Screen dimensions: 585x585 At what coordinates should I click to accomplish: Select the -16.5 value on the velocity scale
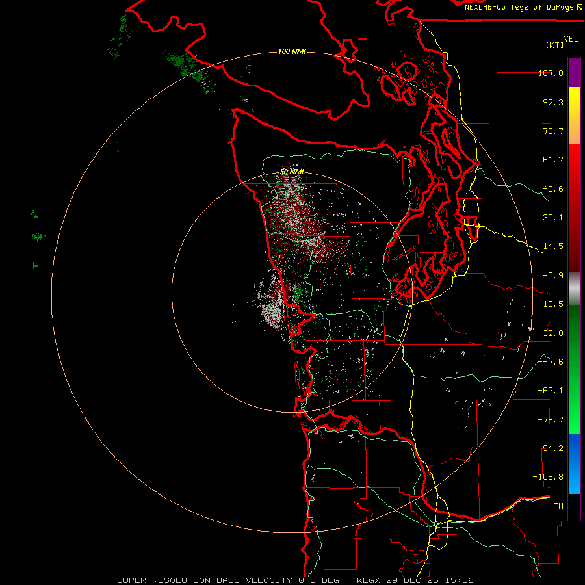click(551, 304)
